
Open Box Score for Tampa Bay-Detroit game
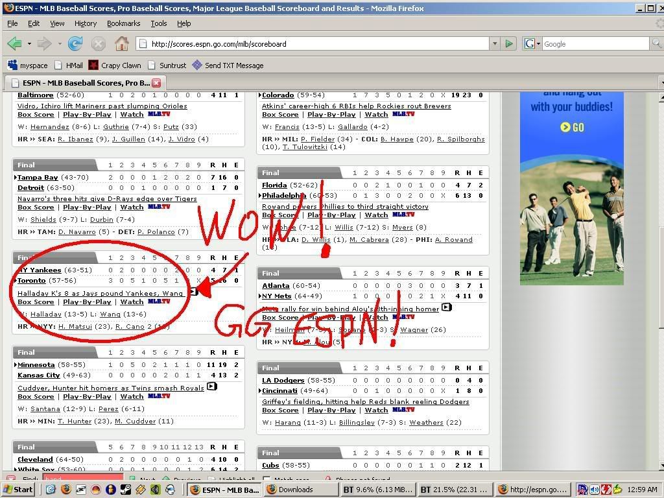pyautogui.click(x=36, y=207)
